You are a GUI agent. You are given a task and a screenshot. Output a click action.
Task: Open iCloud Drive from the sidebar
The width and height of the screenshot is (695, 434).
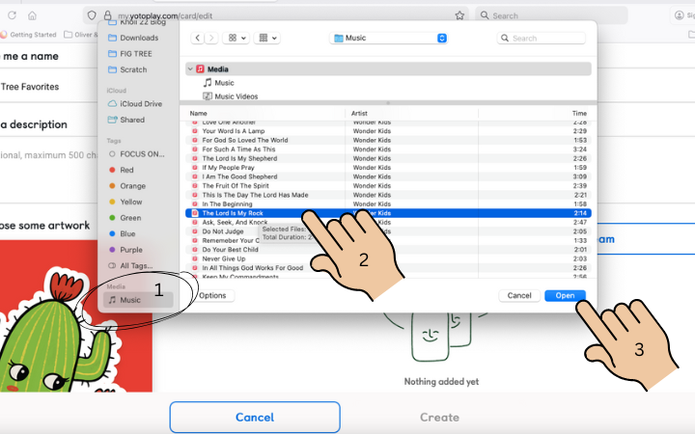tap(140, 103)
